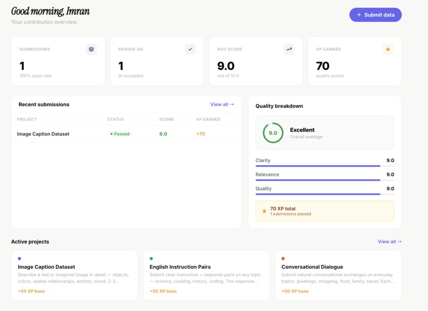Click the Recent submissions heading
The width and height of the screenshot is (428, 311).
(44, 104)
